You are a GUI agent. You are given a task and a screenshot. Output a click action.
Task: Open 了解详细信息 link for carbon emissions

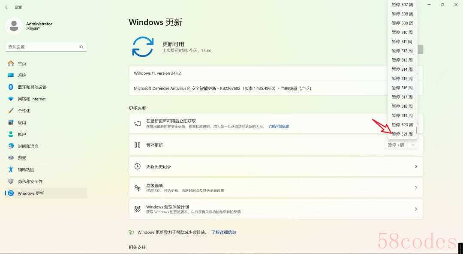[224, 232]
